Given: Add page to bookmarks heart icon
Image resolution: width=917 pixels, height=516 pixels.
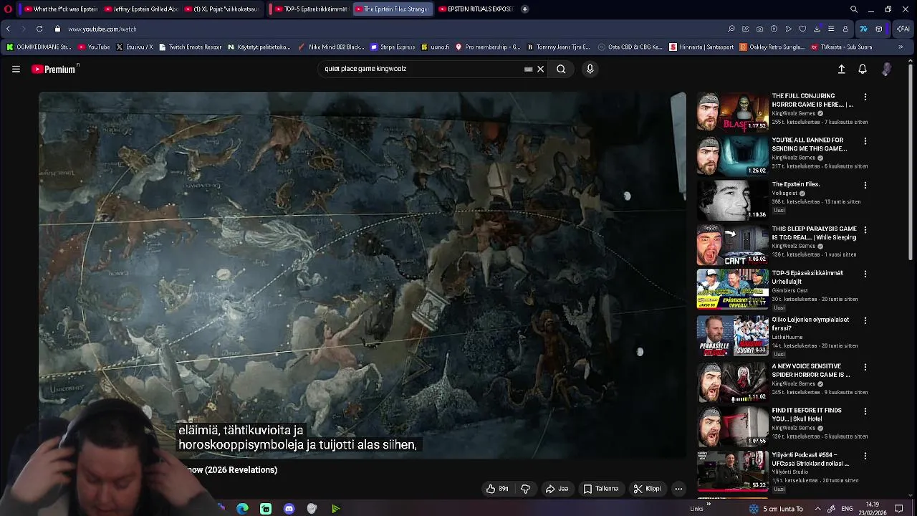Looking at the screenshot, I should [802, 29].
